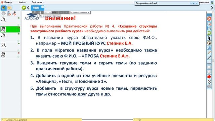The image size is (215, 121).
Task: Select the diagonal line tool
Action: pyautogui.click(x=209, y=57)
